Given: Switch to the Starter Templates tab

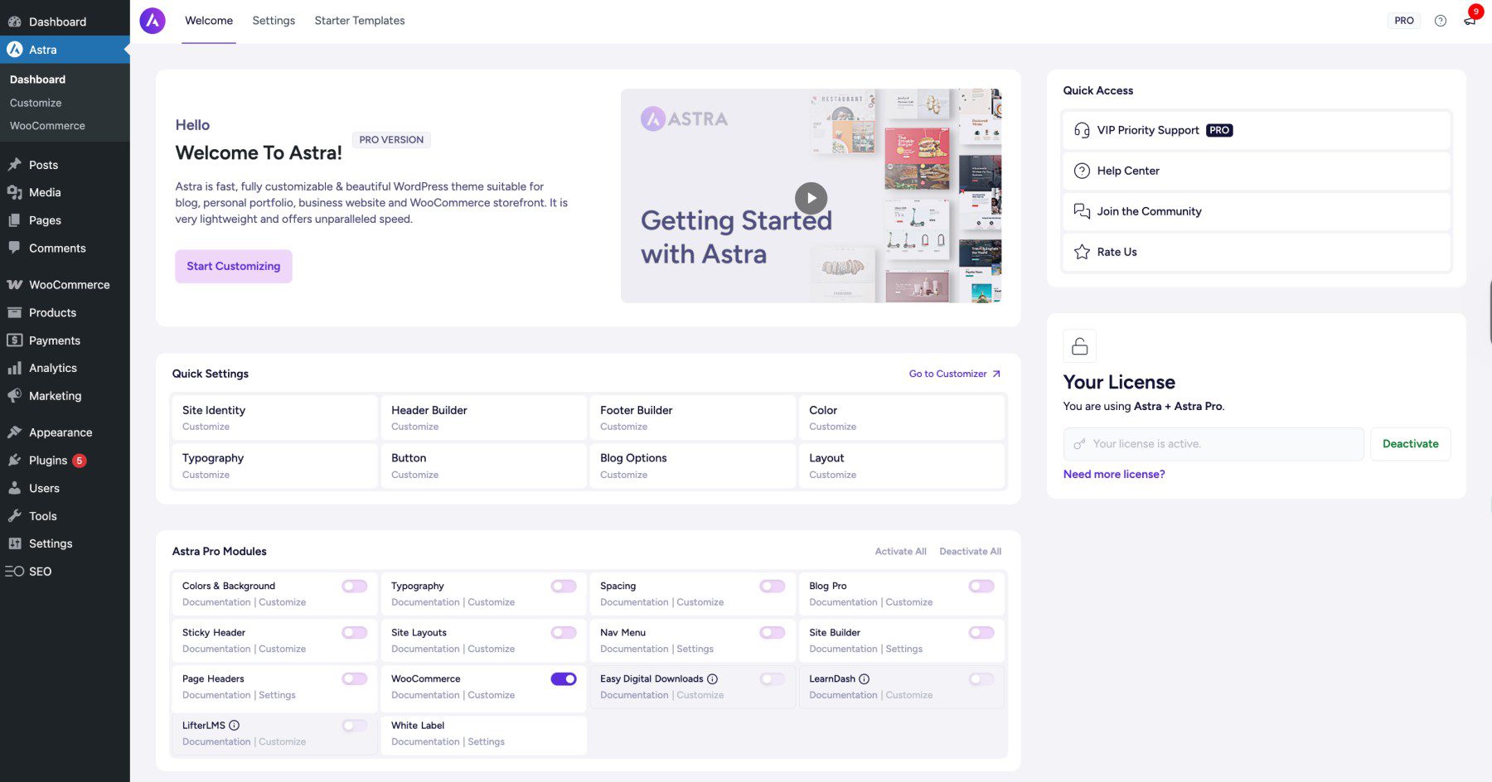Looking at the screenshot, I should pyautogui.click(x=359, y=20).
